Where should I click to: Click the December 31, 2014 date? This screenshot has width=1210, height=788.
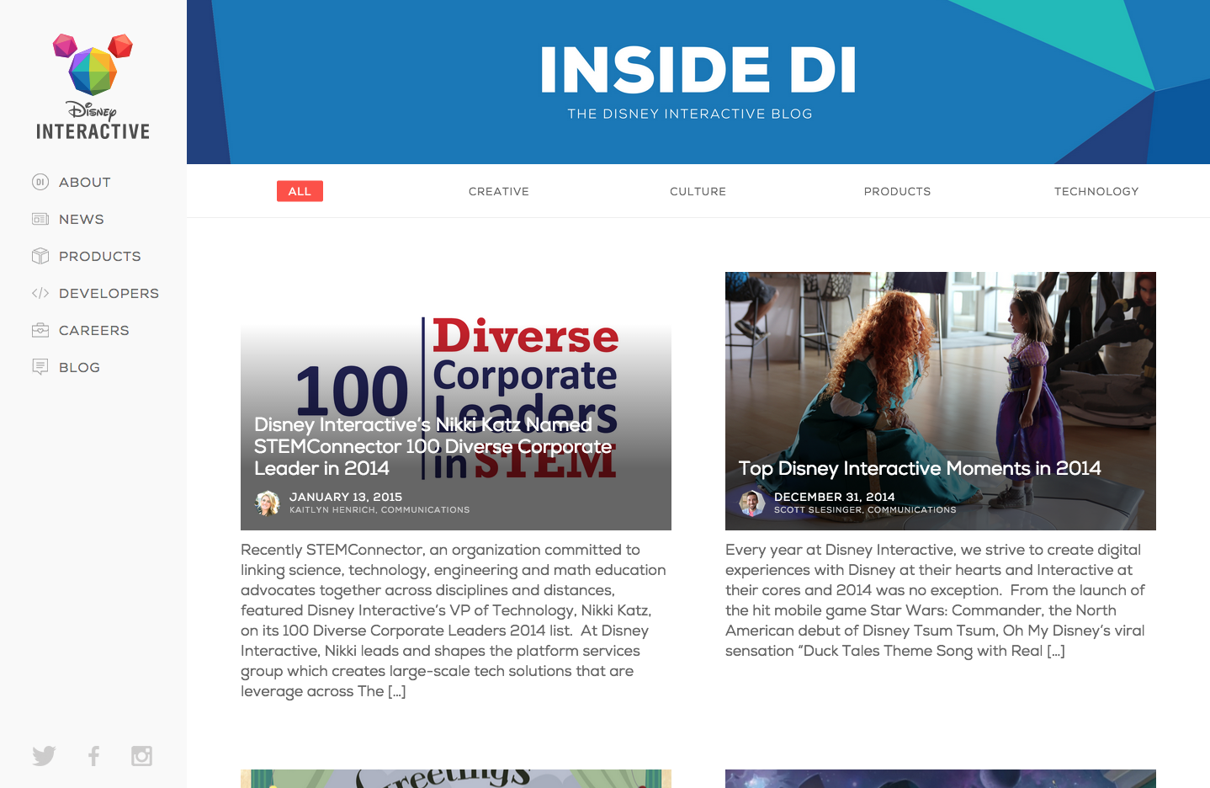[x=835, y=497]
